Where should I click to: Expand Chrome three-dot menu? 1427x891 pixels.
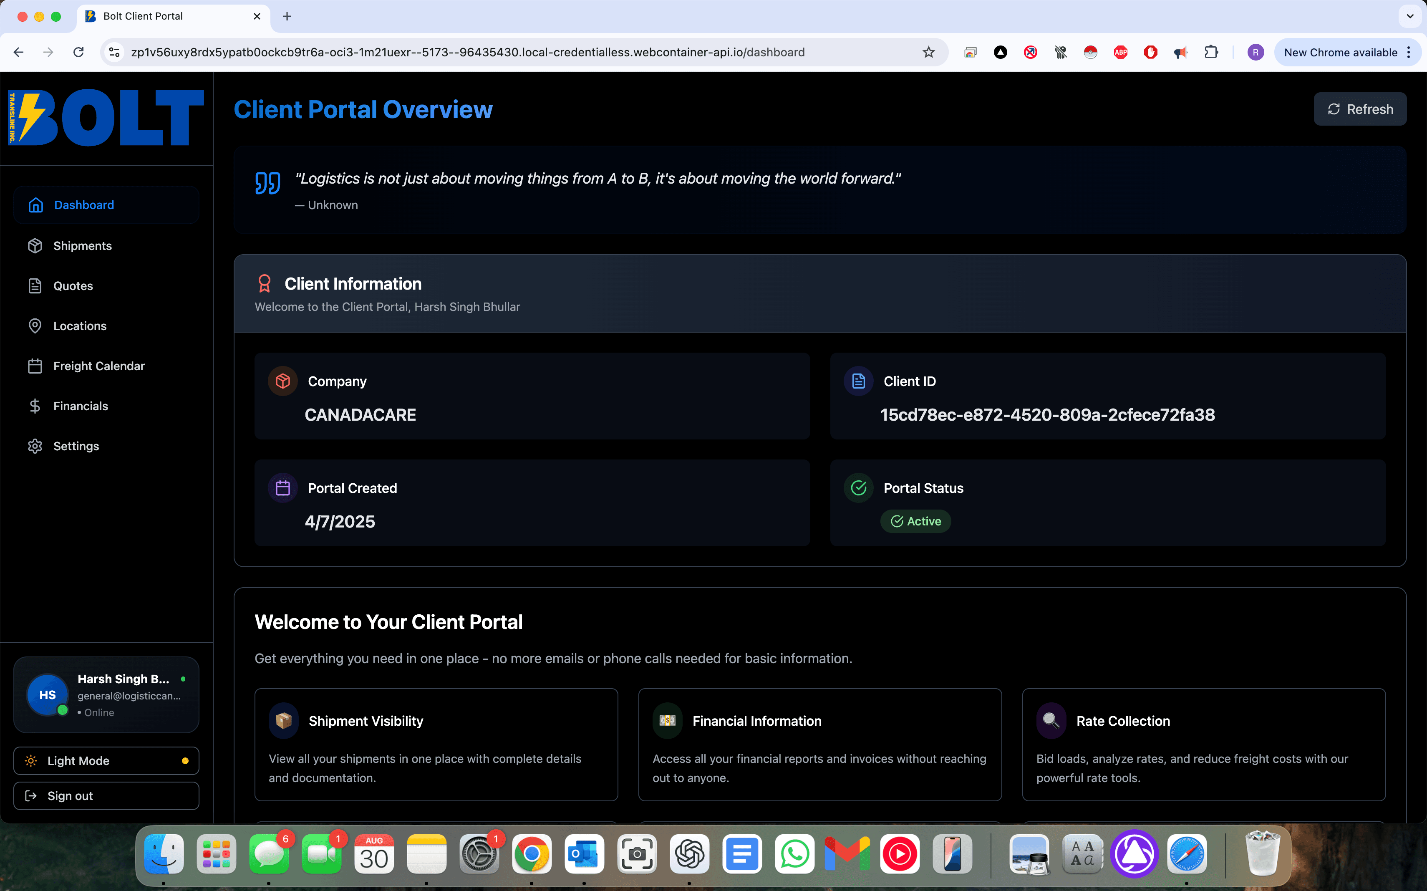[x=1409, y=53]
